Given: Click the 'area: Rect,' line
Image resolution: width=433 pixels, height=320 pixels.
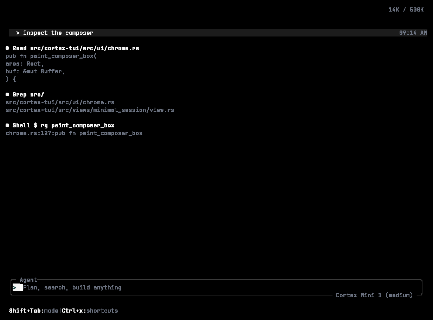Looking at the screenshot, I should (25, 64).
